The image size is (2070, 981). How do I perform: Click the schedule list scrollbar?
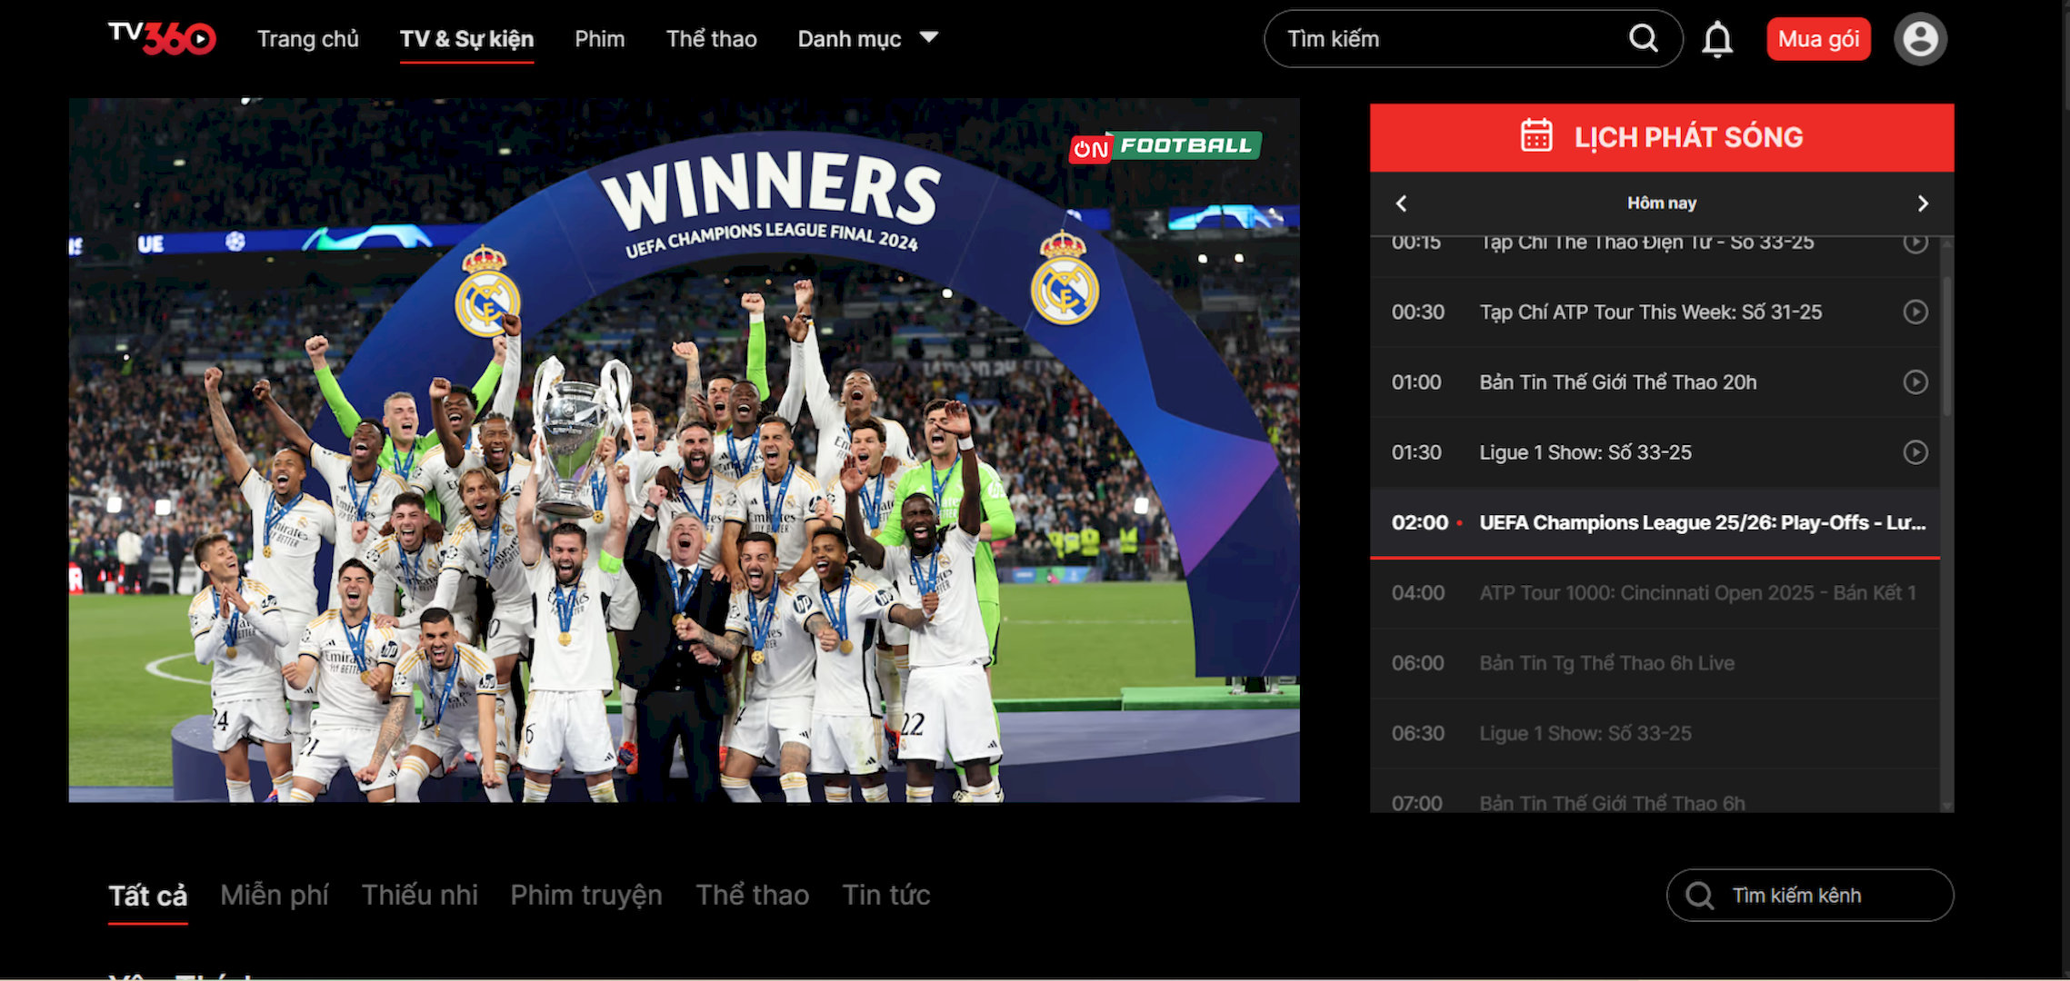[1946, 345]
